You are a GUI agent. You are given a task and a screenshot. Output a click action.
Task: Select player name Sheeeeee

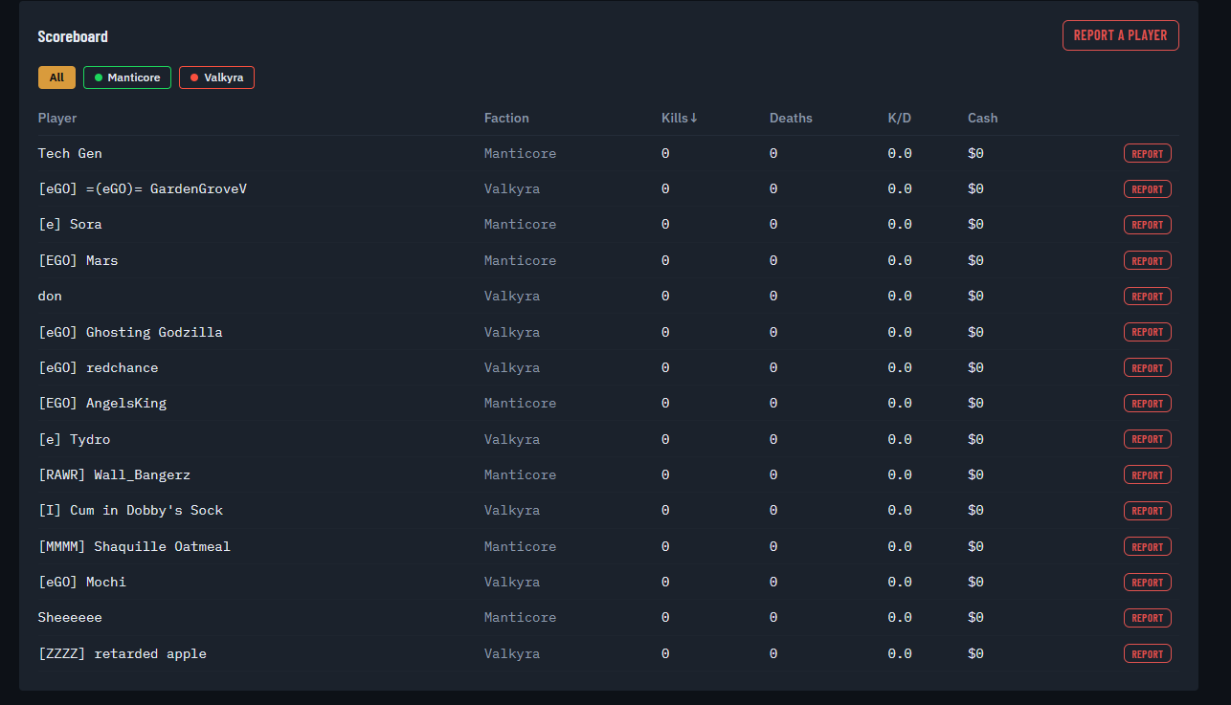[70, 617]
